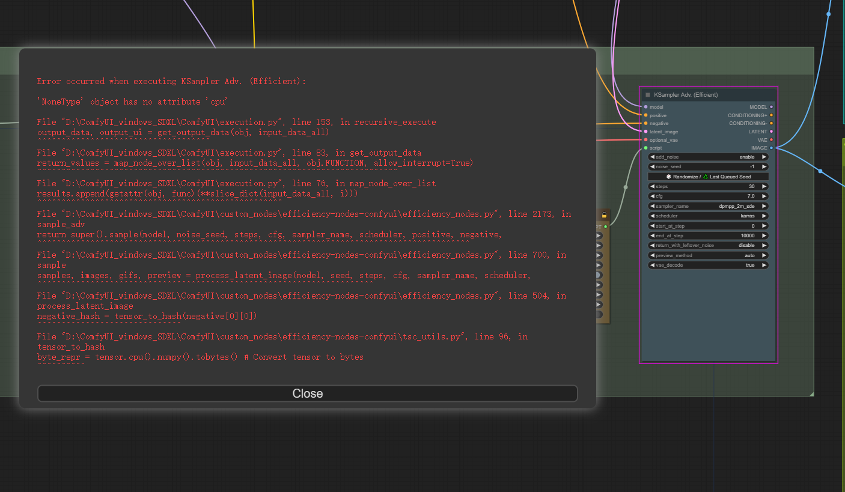The height and width of the screenshot is (492, 845).
Task: Click the noise_seed field showing -1
Action: pos(709,166)
